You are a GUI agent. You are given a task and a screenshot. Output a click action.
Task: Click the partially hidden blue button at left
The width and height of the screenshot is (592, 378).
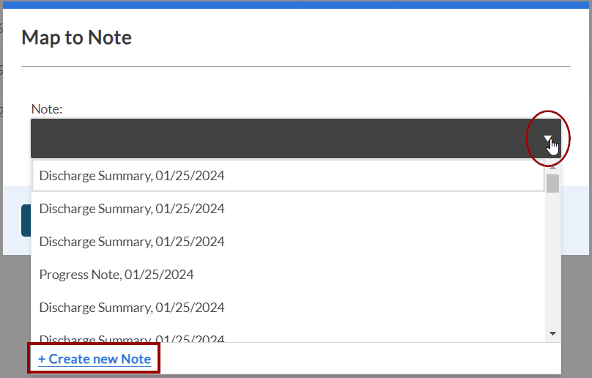click(26, 220)
